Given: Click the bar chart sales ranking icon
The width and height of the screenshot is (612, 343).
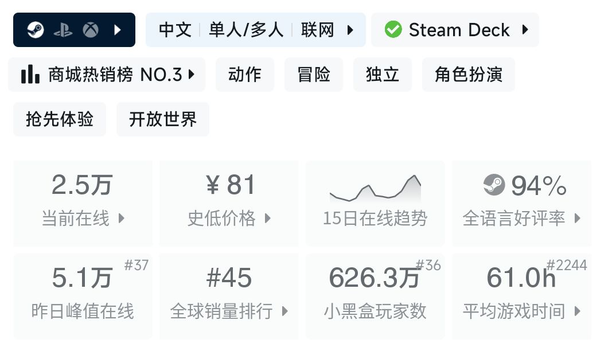Looking at the screenshot, I should [30, 75].
